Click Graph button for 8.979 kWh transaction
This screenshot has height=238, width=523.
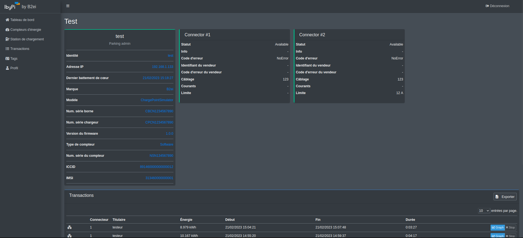[x=498, y=227]
